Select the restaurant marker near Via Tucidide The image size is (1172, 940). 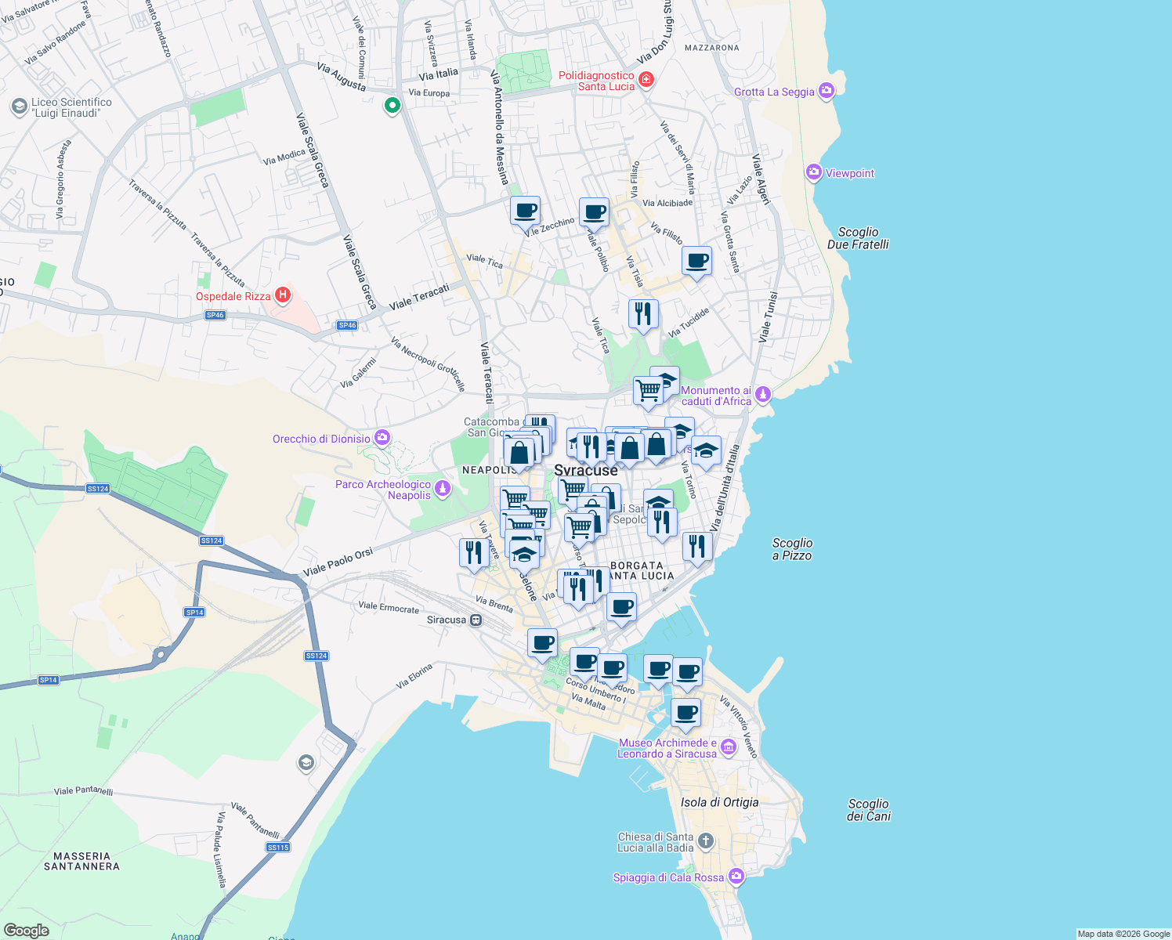click(x=644, y=314)
